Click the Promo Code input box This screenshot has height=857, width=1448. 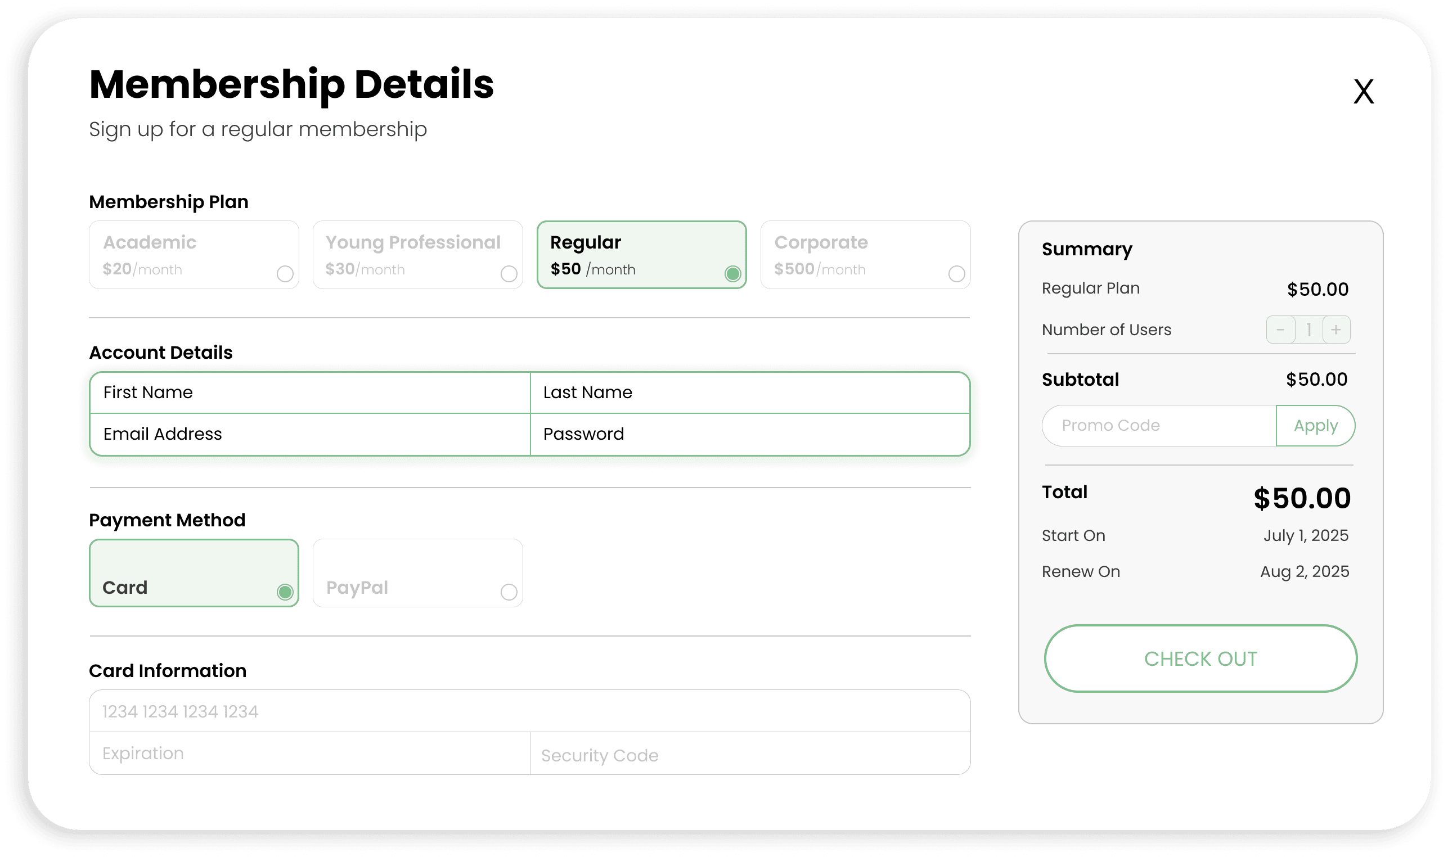1159,426
